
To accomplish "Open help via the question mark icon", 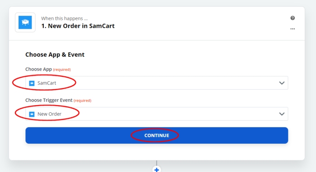I will coord(293,18).
